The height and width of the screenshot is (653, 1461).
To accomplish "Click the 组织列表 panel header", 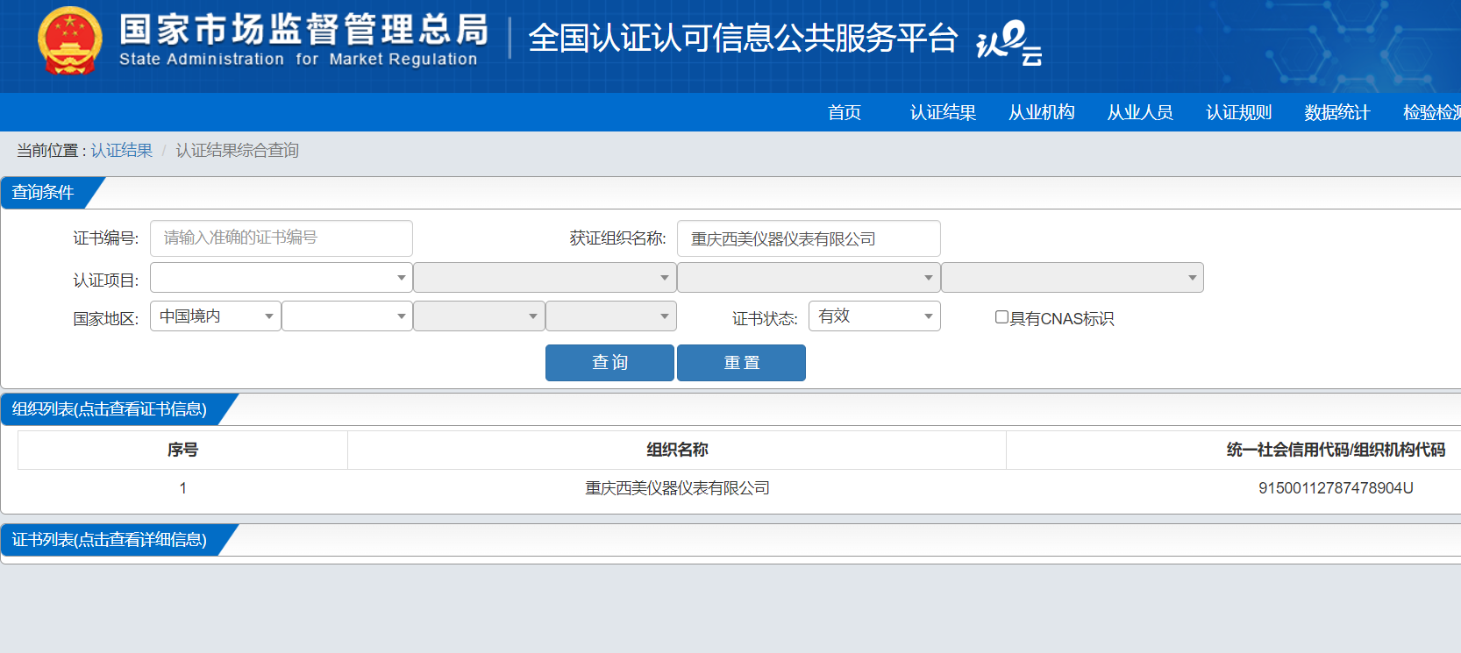I will tap(110, 409).
